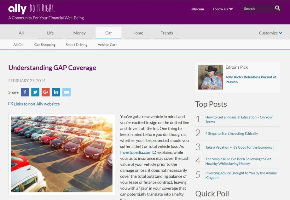
Task: Click the Ally Do It Right logo
Action: (32, 9)
